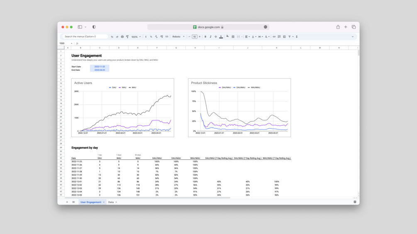Activate the paint format tool

(127, 36)
